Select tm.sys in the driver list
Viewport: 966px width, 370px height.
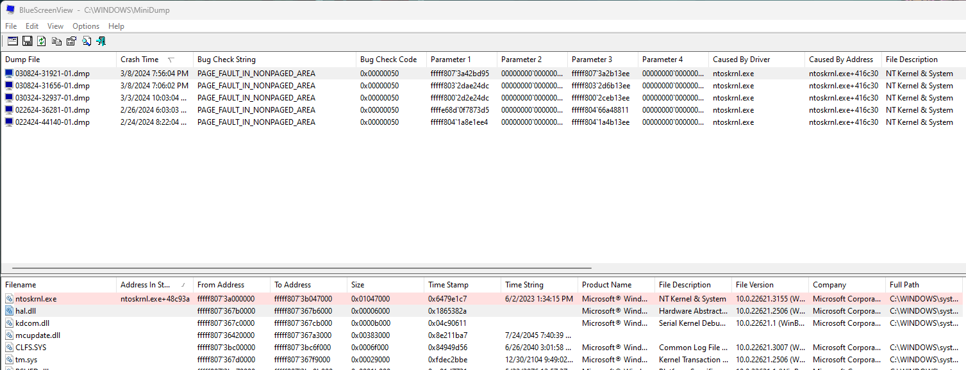coord(27,360)
